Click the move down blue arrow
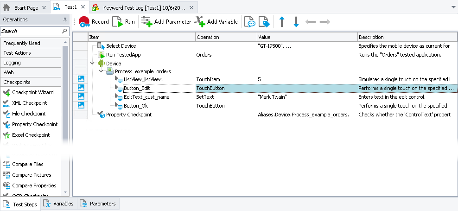Viewport: 458px width, 211px height. [296, 21]
